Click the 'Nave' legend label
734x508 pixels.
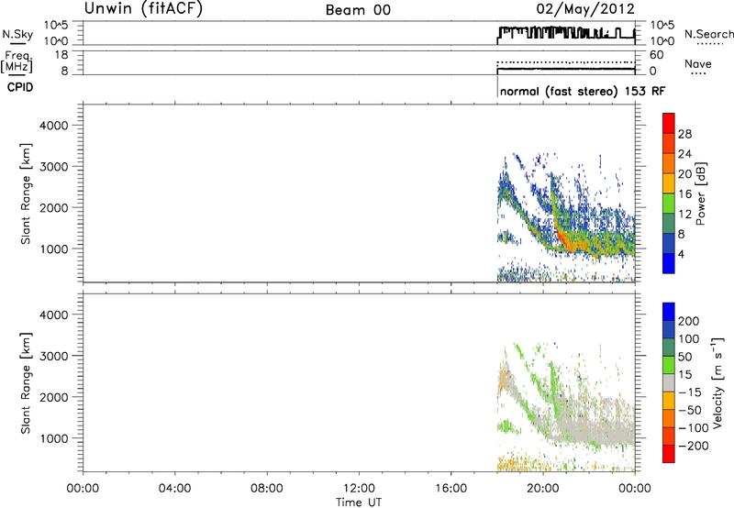coord(698,64)
